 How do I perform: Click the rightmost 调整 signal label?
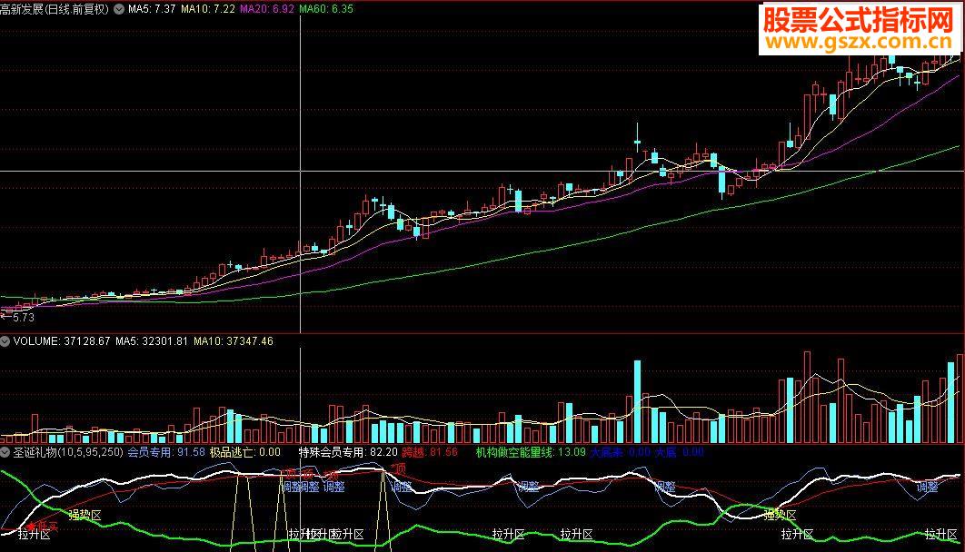(927, 488)
